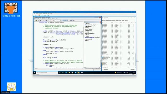Viewport: 167px width, 94px height.
Task: Sort Task Manager by the User name column
Action: pos(117,23)
